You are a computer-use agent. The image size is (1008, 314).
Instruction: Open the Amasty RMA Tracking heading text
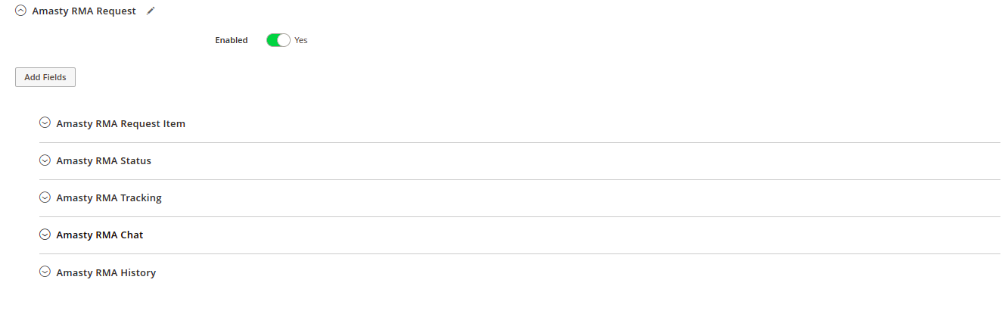coord(109,197)
